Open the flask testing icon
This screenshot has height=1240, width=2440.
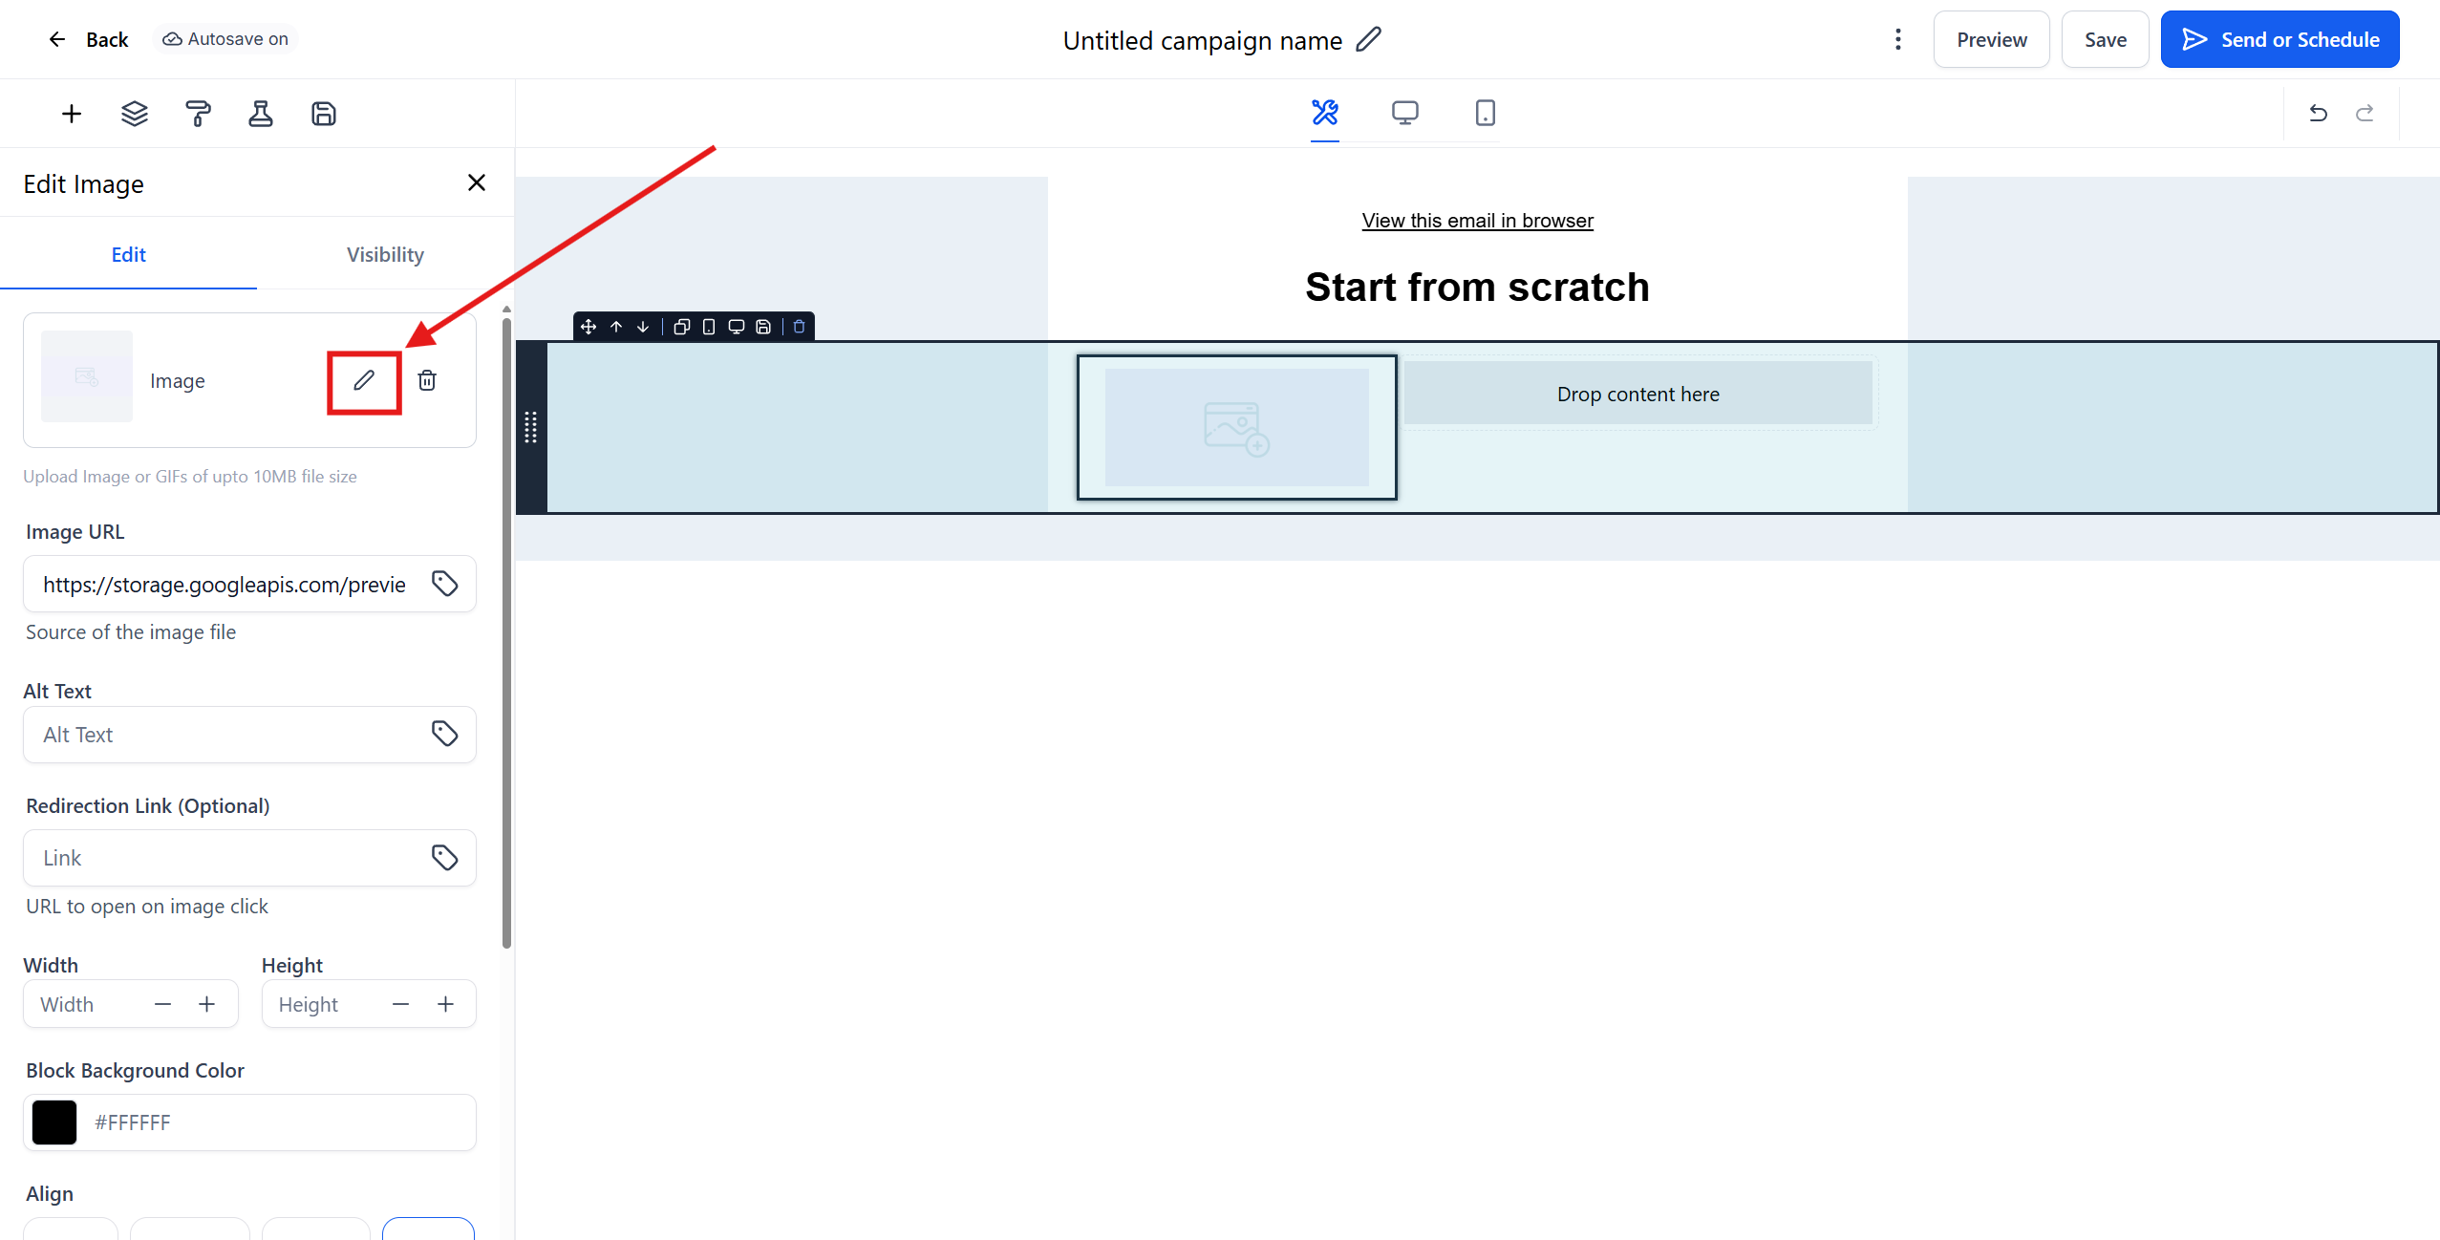(261, 114)
